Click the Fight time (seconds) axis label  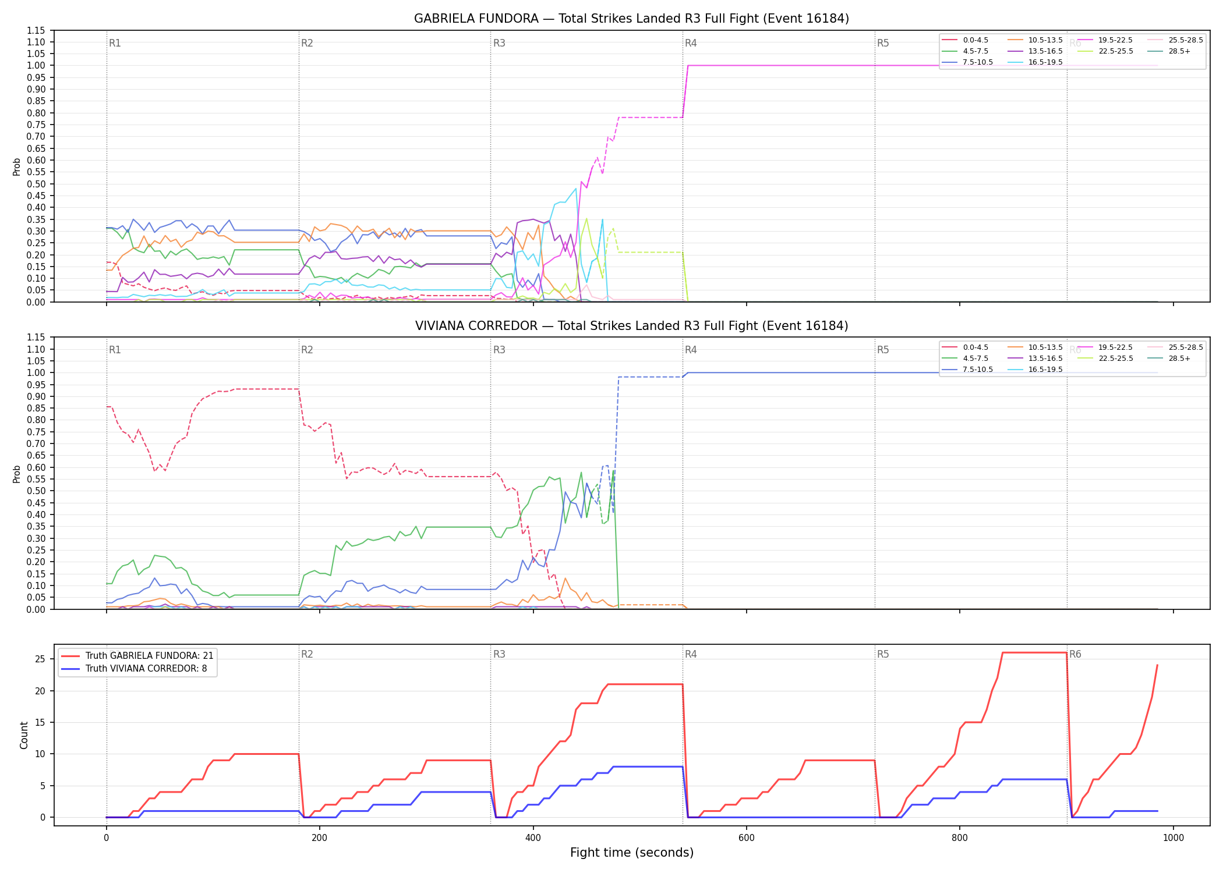click(x=632, y=853)
